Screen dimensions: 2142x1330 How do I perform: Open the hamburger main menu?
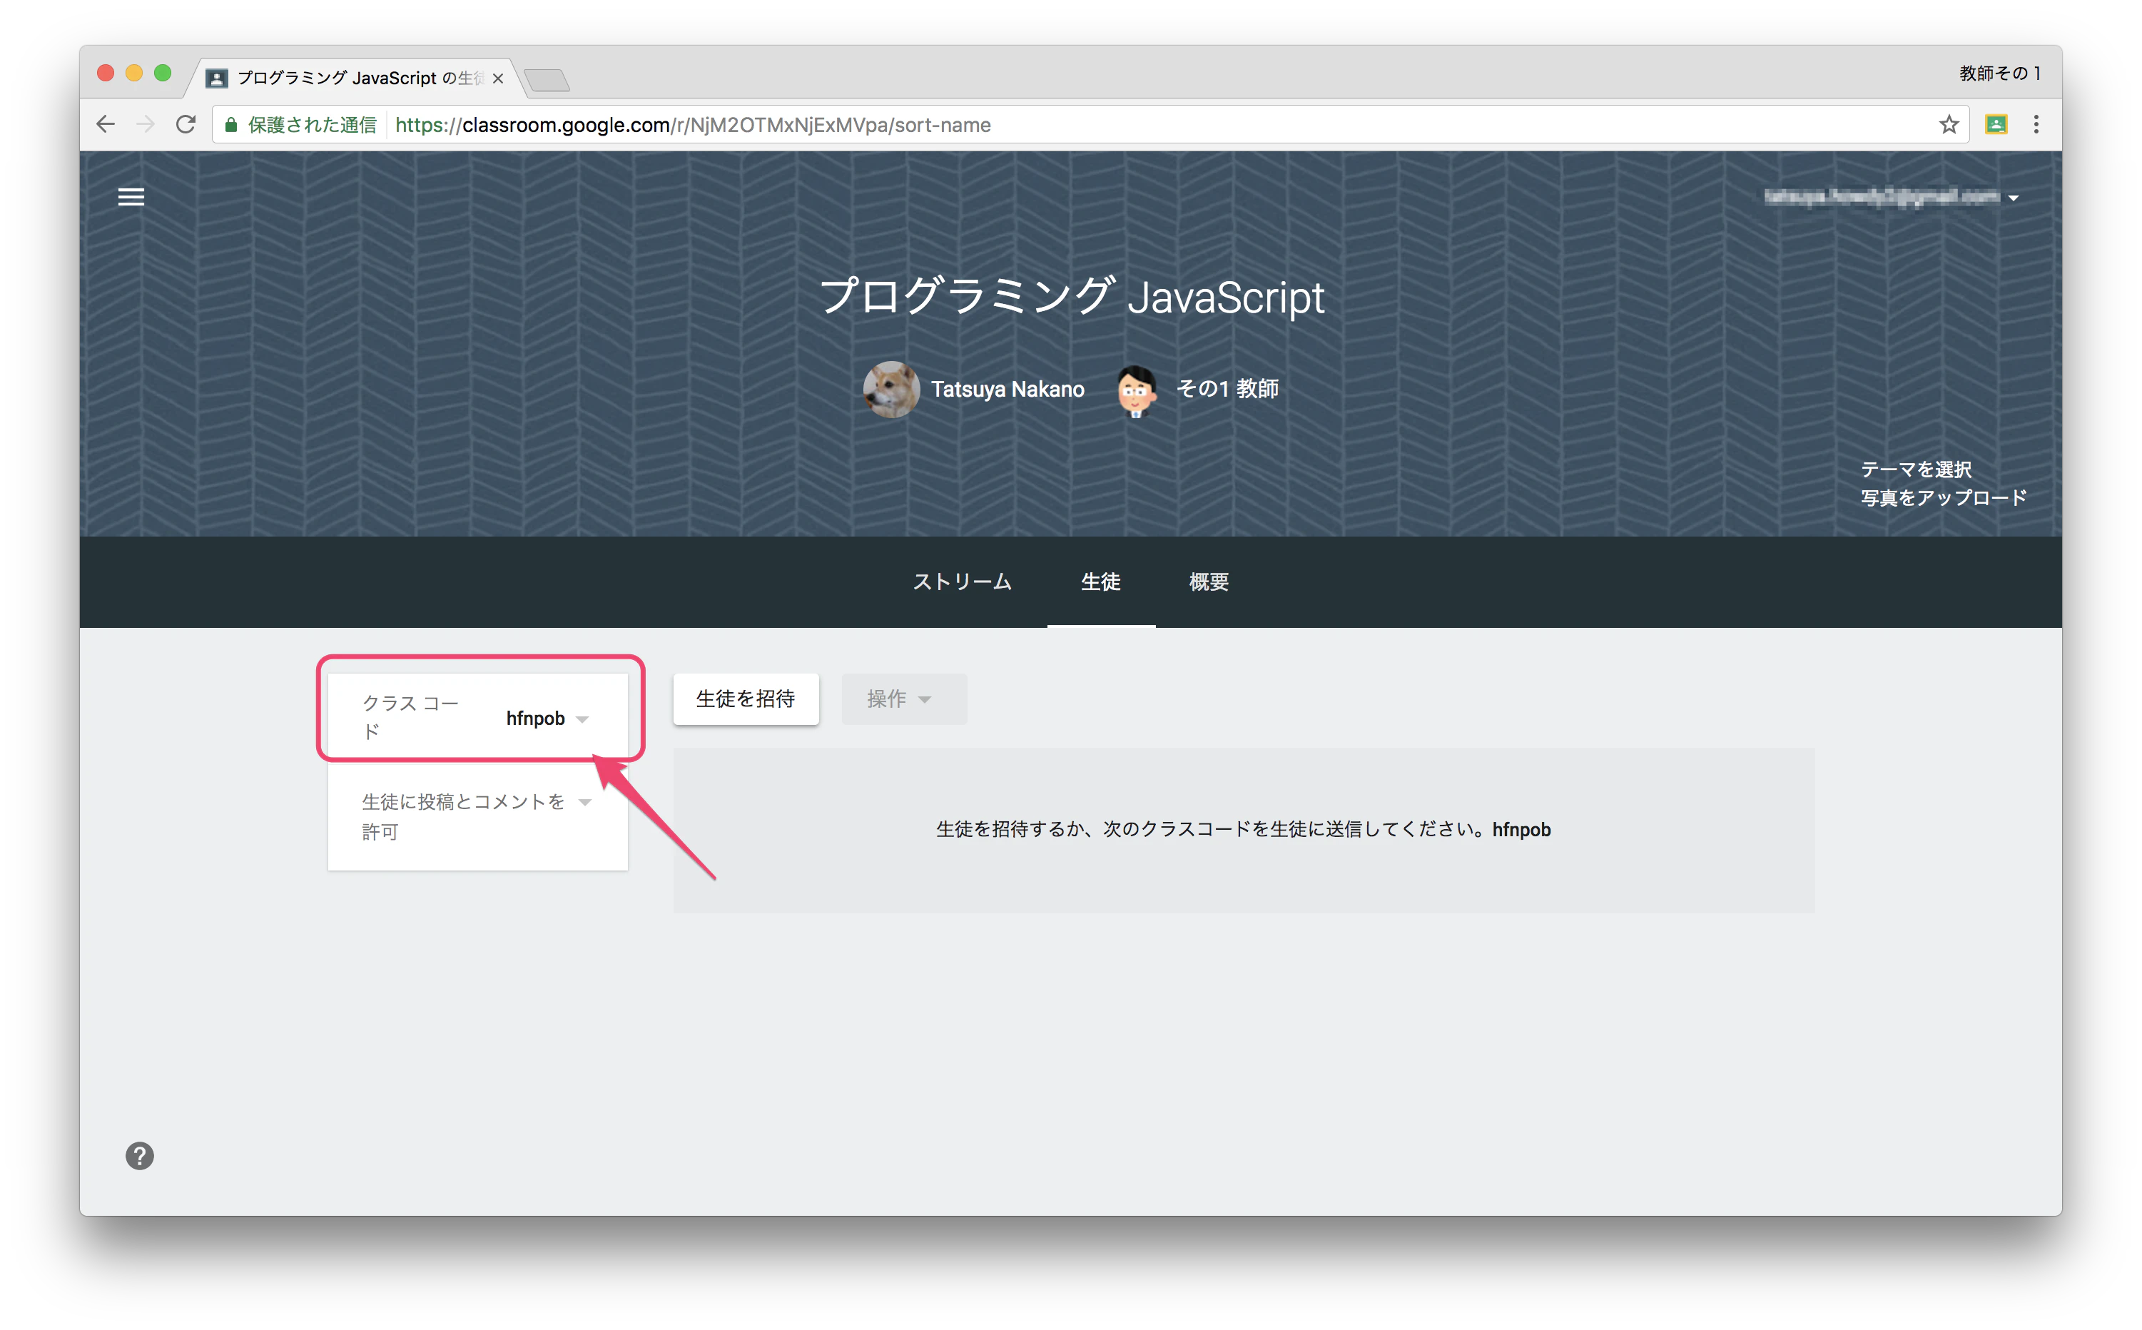131,197
